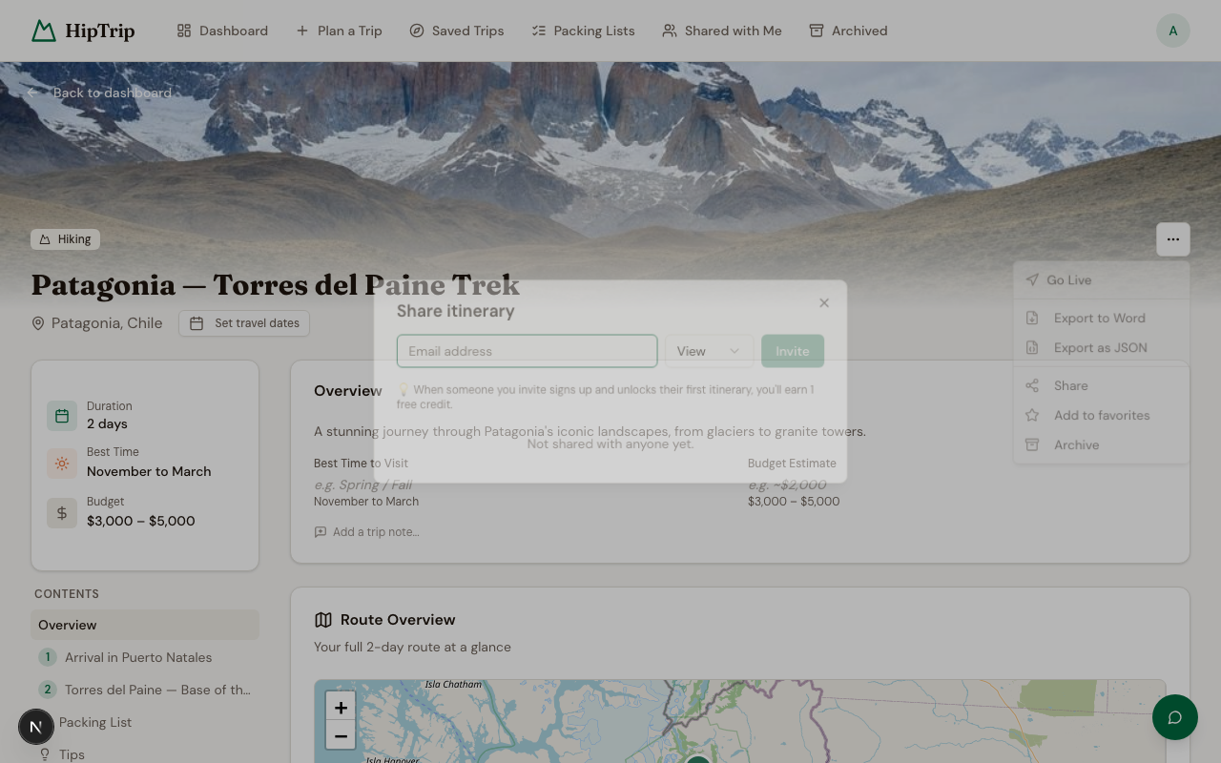Click the route map view
This screenshot has height=763, width=1221.
[x=740, y=722]
